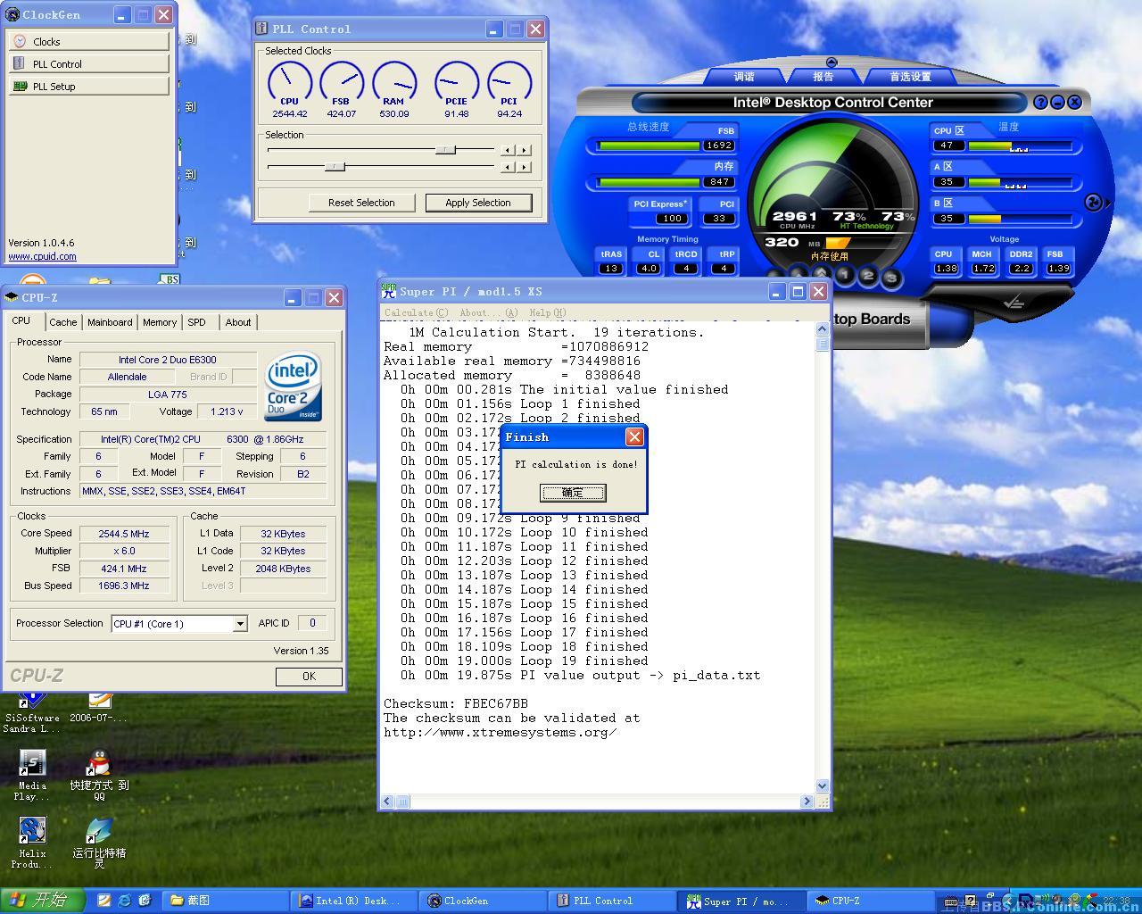Click the OK button in CPU-Z
Image resolution: width=1142 pixels, height=914 pixels.
tap(309, 677)
